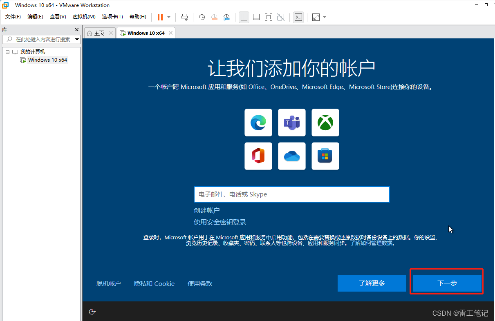Click the Microsoft Teams app icon
This screenshot has height=321, width=495.
[x=292, y=123]
